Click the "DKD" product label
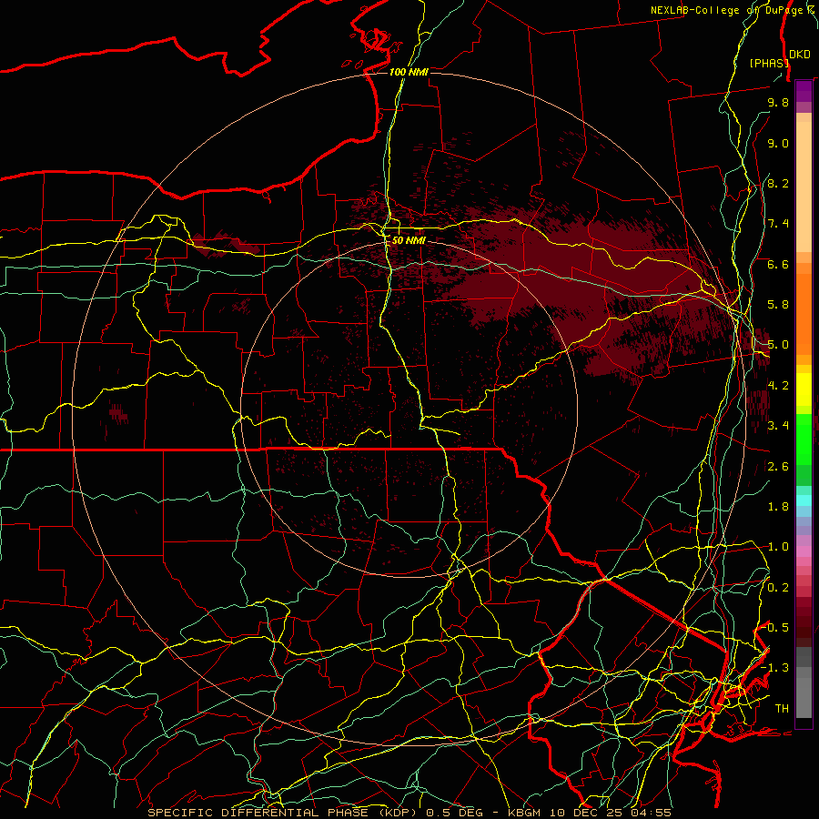This screenshot has height=819, width=819. tap(799, 55)
